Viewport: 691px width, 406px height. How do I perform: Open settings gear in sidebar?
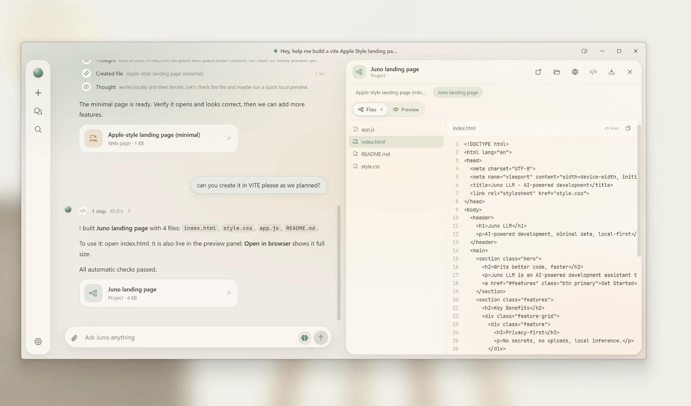38,342
